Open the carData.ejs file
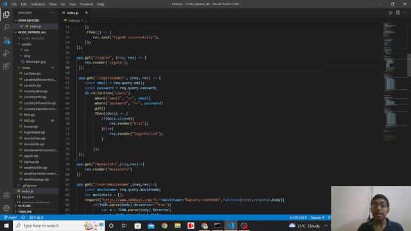Screen dimensions: 411x231 [32, 74]
